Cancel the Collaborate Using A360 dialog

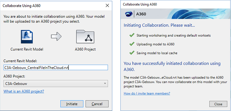point(97,104)
